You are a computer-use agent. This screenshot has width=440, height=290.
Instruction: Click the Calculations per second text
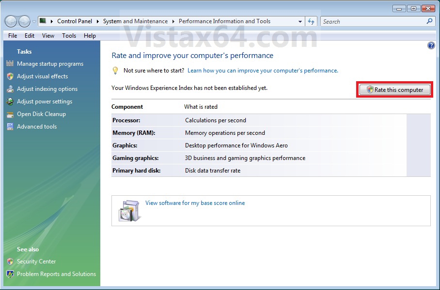(x=216, y=120)
